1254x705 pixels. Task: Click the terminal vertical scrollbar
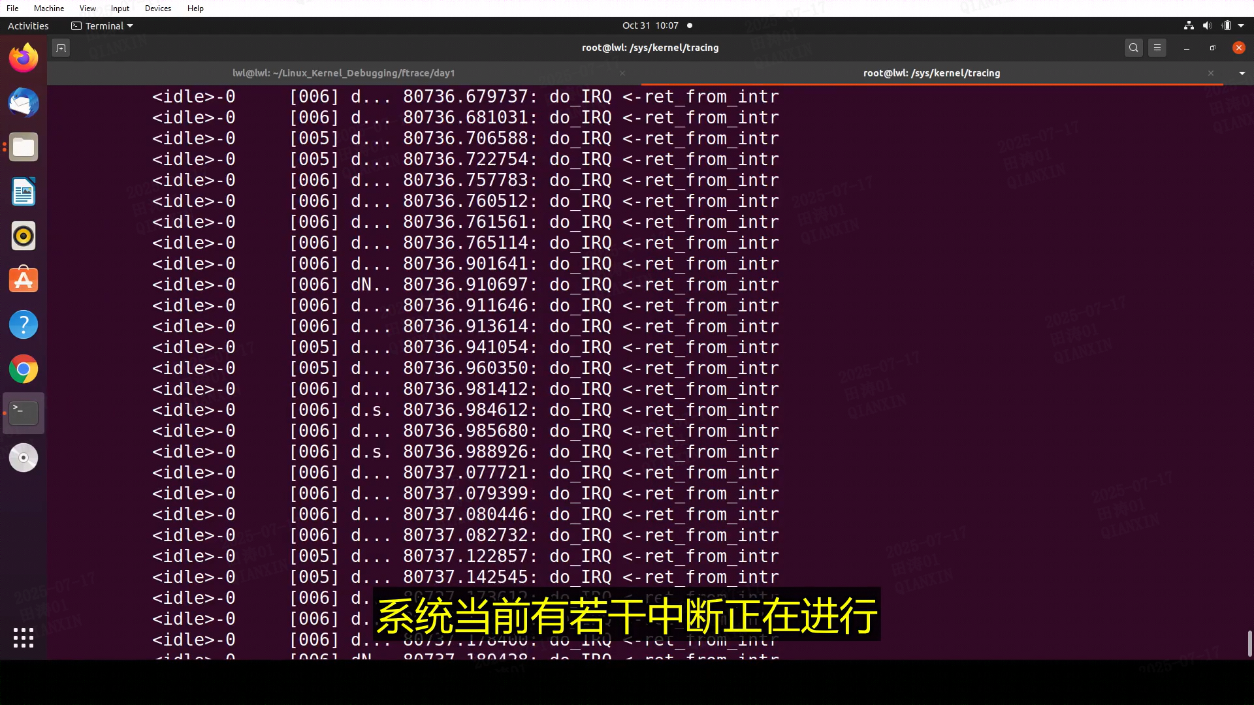coord(1249,643)
